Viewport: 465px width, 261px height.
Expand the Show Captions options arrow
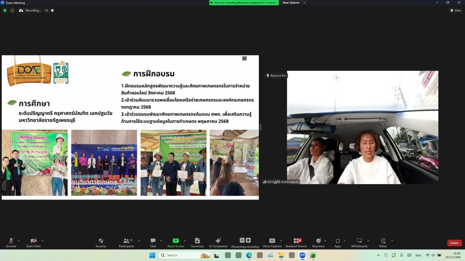coord(281,241)
